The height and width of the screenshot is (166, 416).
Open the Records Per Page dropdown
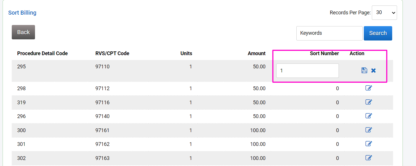[x=384, y=13]
